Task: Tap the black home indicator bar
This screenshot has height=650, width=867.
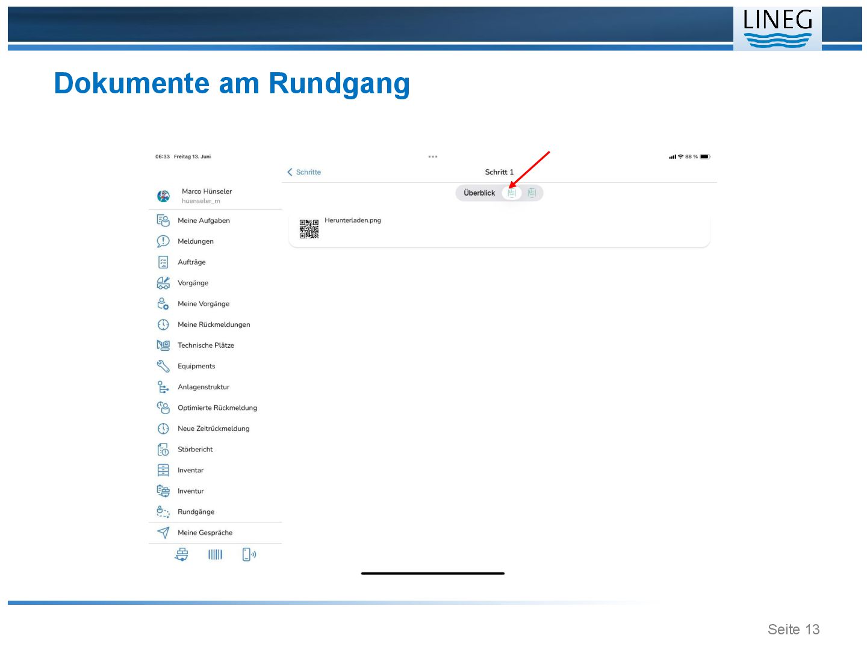Action: [x=433, y=574]
